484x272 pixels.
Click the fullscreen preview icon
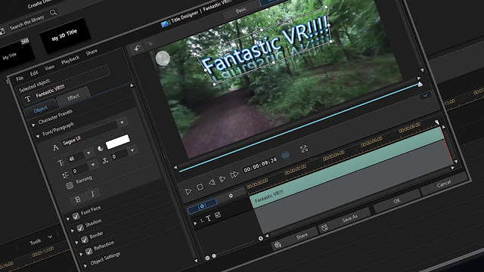click(304, 149)
